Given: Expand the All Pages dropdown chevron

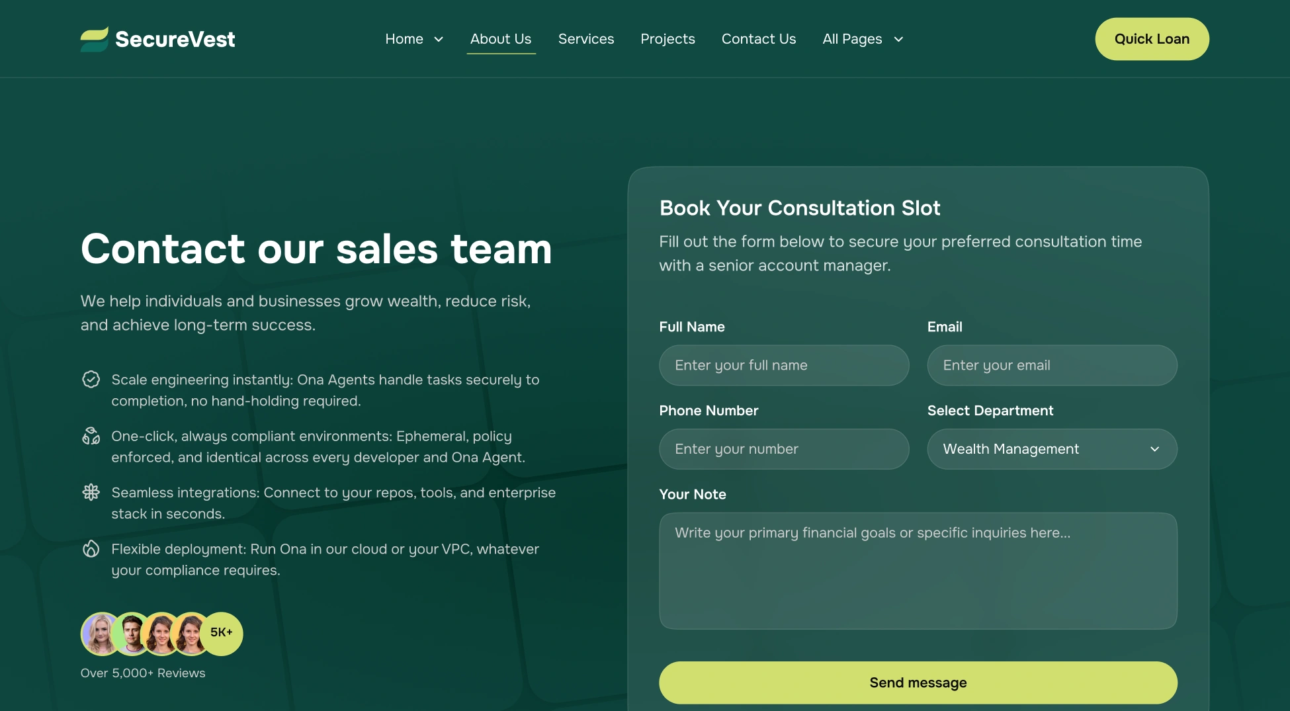Looking at the screenshot, I should (x=898, y=39).
